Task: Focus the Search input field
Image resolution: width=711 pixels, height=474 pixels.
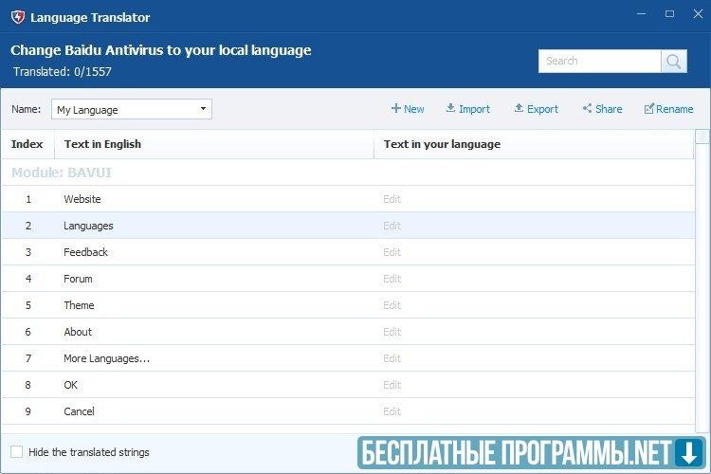Action: coord(599,62)
